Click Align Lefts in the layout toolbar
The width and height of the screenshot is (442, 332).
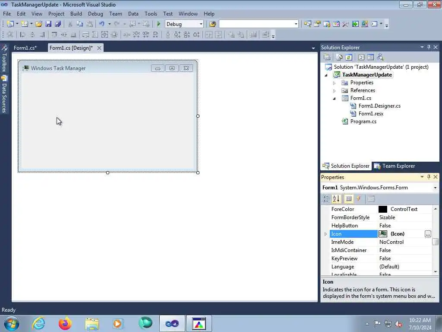tap(22, 35)
